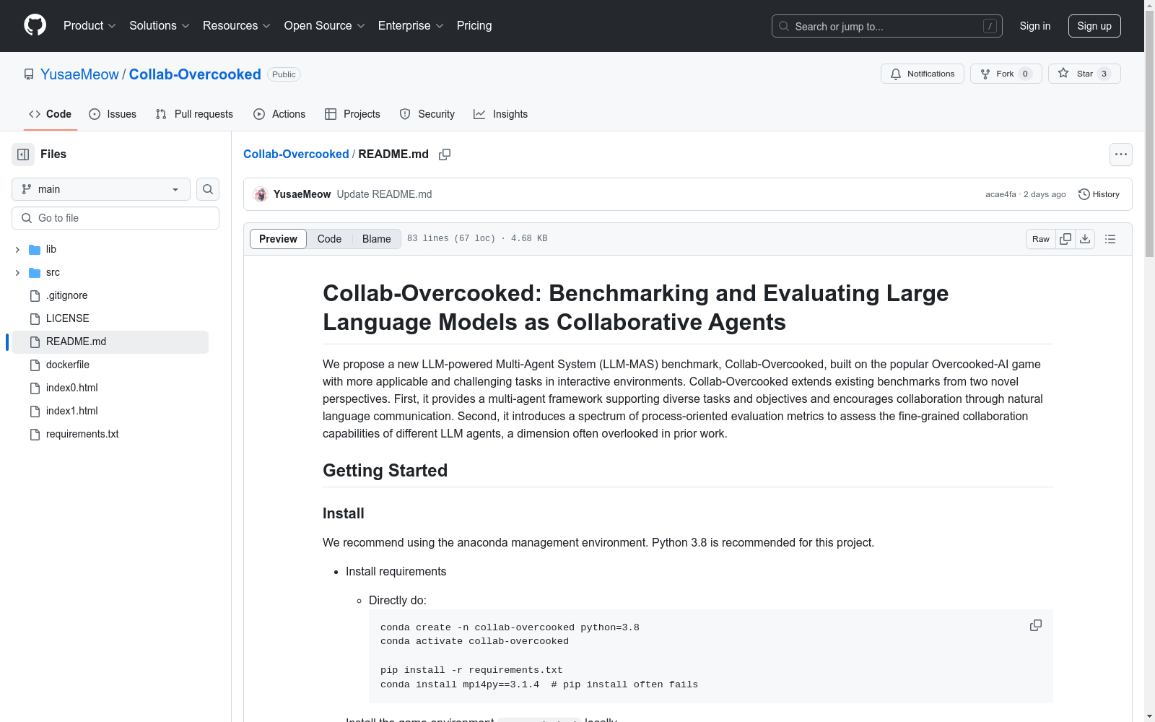This screenshot has height=722, width=1155.
Task: Open the README outline list icon
Action: (1110, 239)
